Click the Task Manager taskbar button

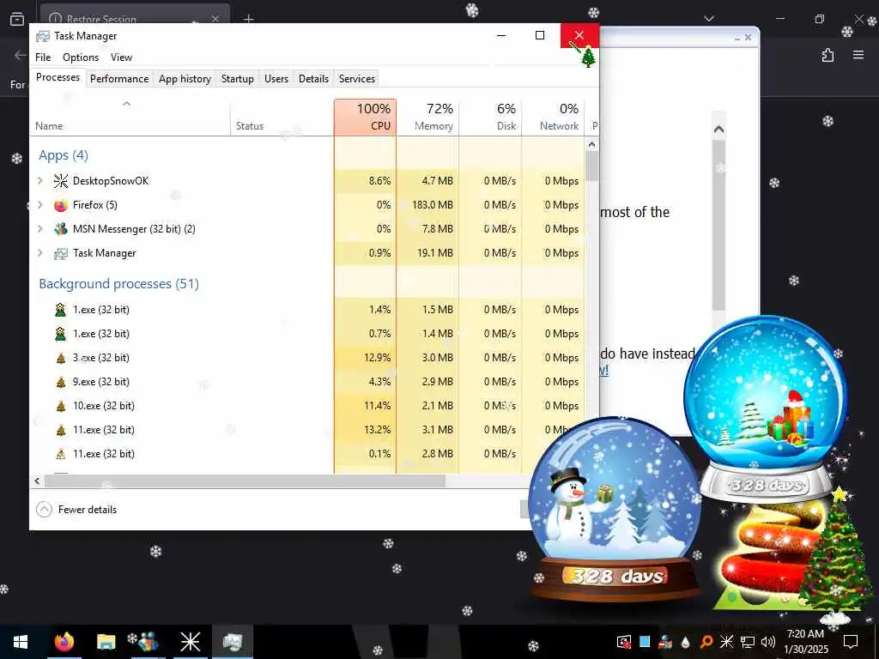point(232,642)
